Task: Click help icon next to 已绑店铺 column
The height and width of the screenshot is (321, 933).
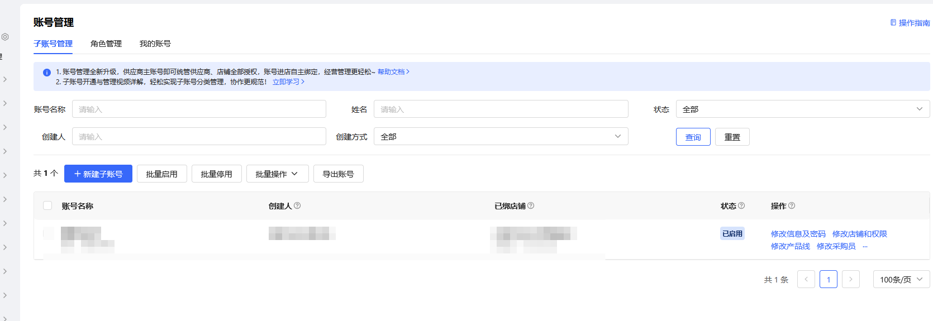Action: click(531, 206)
